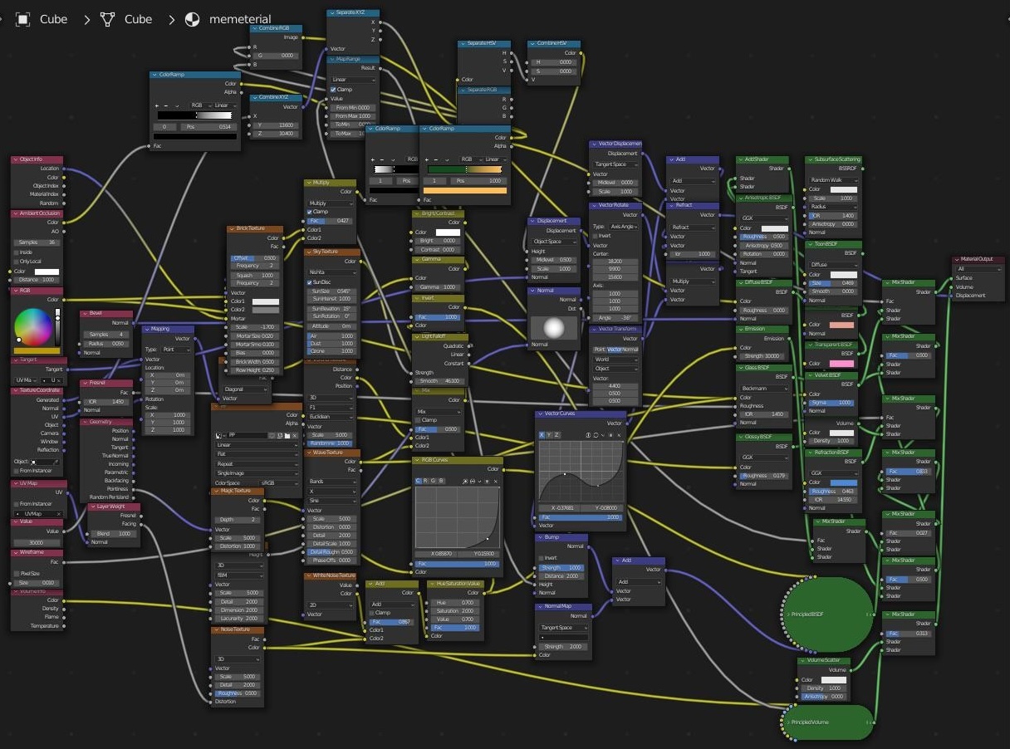Add a color stop on the left ColorRamp
The height and width of the screenshot is (749, 1010).
click(x=372, y=159)
